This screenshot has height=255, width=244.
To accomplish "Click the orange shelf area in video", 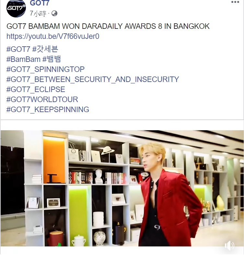I will (54, 161).
